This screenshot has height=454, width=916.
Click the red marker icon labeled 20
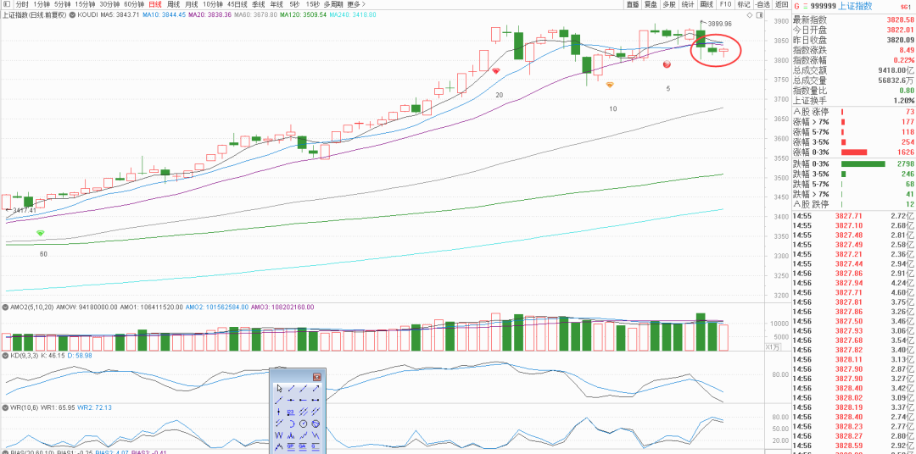click(x=495, y=70)
